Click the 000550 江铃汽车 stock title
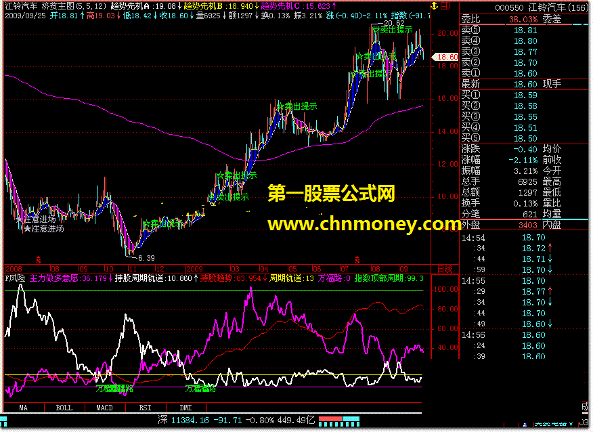 click(542, 7)
